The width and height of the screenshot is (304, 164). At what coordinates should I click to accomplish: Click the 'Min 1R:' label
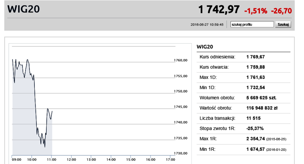point(207,149)
